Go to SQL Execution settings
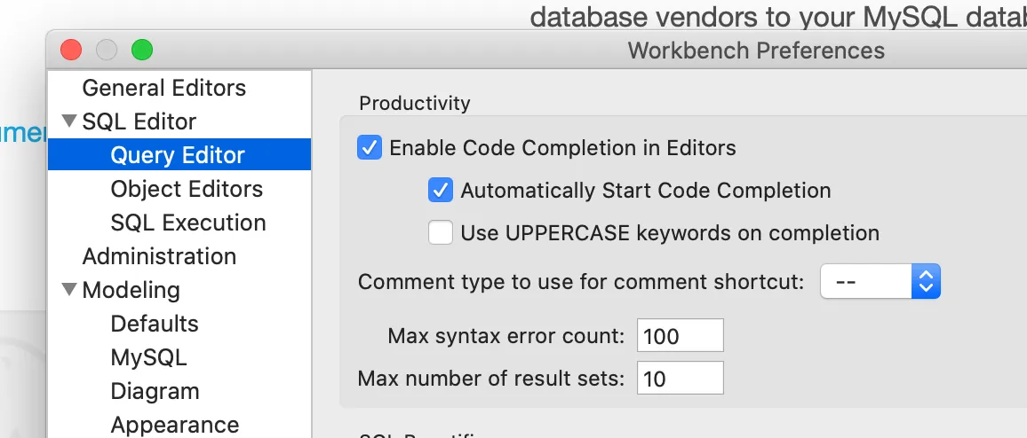The height and width of the screenshot is (438, 1027). (188, 223)
